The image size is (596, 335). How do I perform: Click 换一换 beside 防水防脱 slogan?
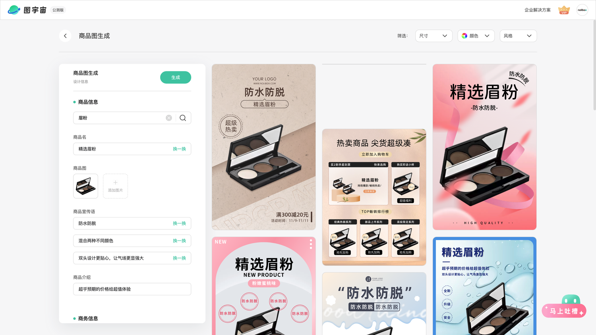click(x=179, y=223)
